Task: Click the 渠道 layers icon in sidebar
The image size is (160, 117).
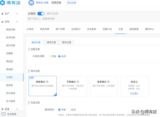Action: [x=2, y=109]
